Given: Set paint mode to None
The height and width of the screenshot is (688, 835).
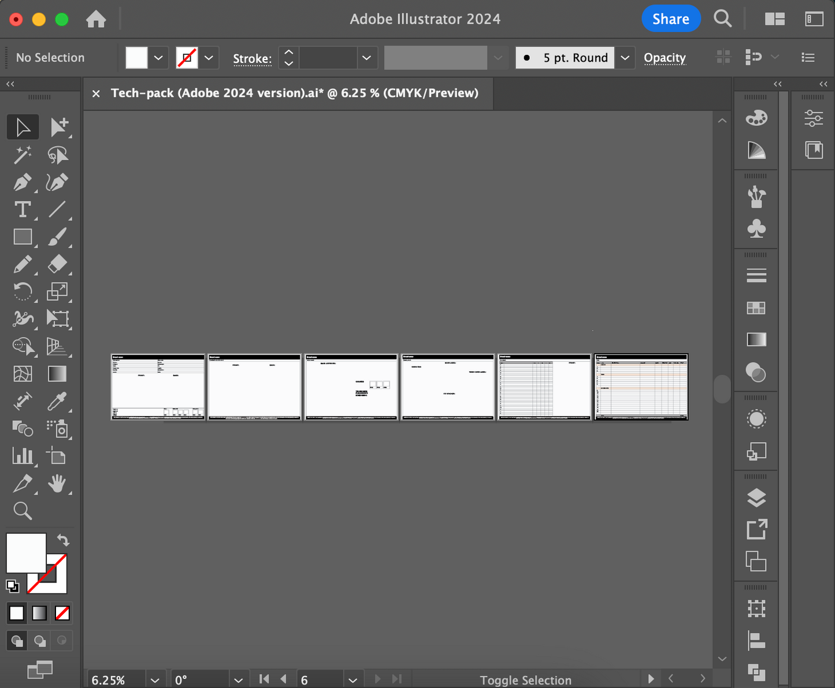Looking at the screenshot, I should (x=62, y=613).
